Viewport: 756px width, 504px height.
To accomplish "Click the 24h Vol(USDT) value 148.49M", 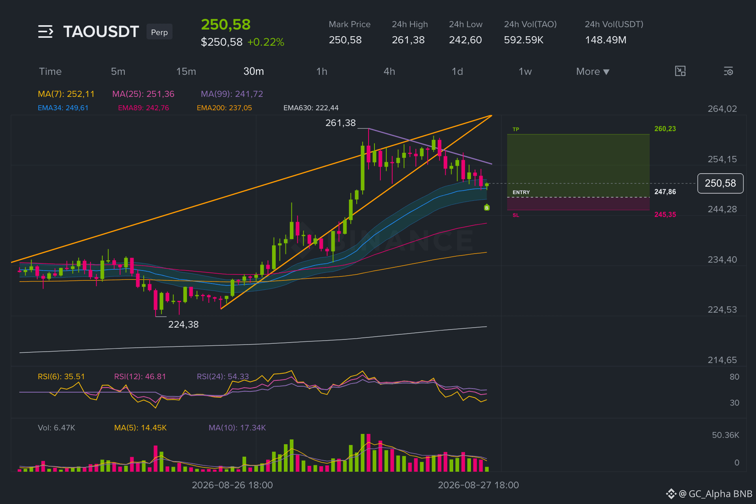I will (x=606, y=40).
